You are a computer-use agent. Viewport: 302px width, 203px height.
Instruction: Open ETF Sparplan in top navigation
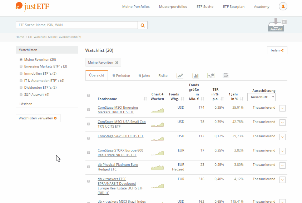coord(233,7)
